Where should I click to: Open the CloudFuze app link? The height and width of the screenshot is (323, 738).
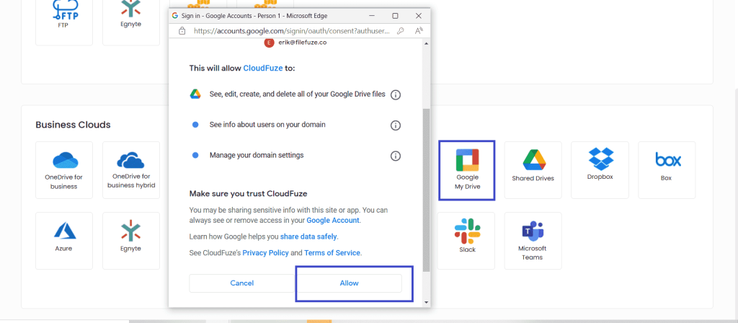(263, 68)
